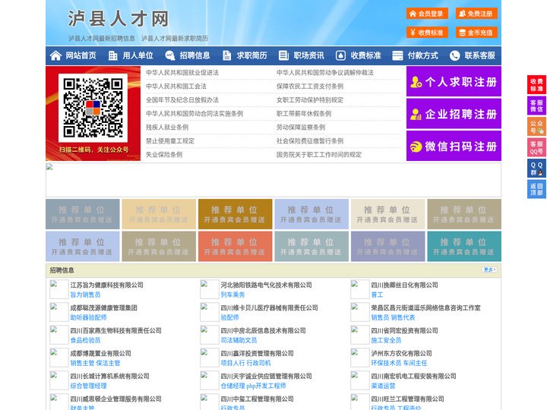
Task: Go to 用人单位 navigation item
Action: pyautogui.click(x=138, y=55)
